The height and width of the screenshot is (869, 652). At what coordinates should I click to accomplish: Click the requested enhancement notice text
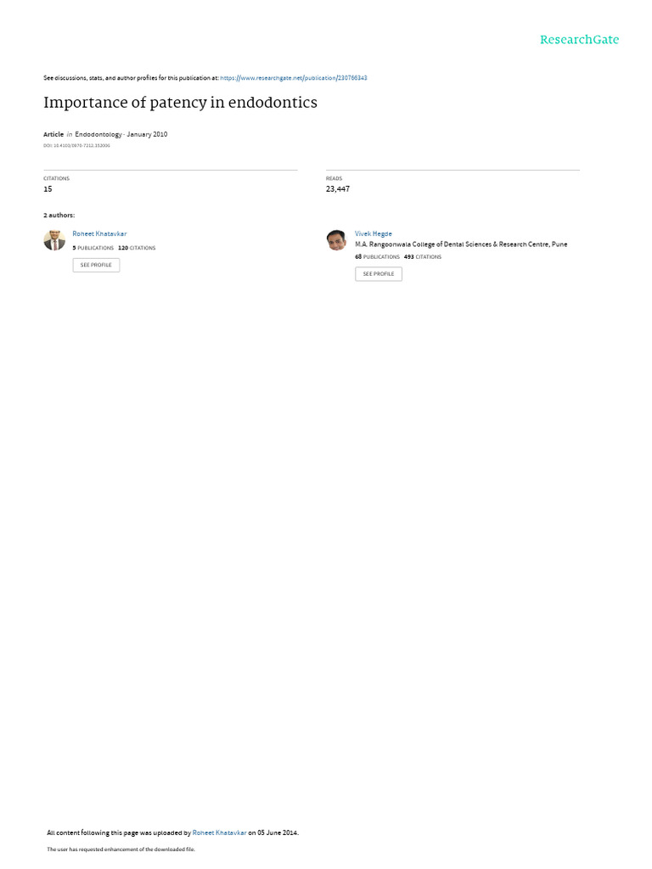click(x=121, y=849)
